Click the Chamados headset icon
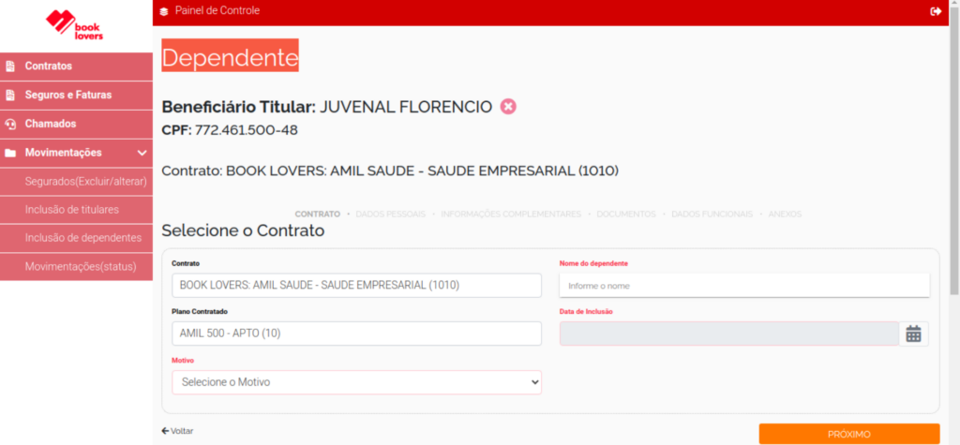The width and height of the screenshot is (960, 445). coord(10,124)
